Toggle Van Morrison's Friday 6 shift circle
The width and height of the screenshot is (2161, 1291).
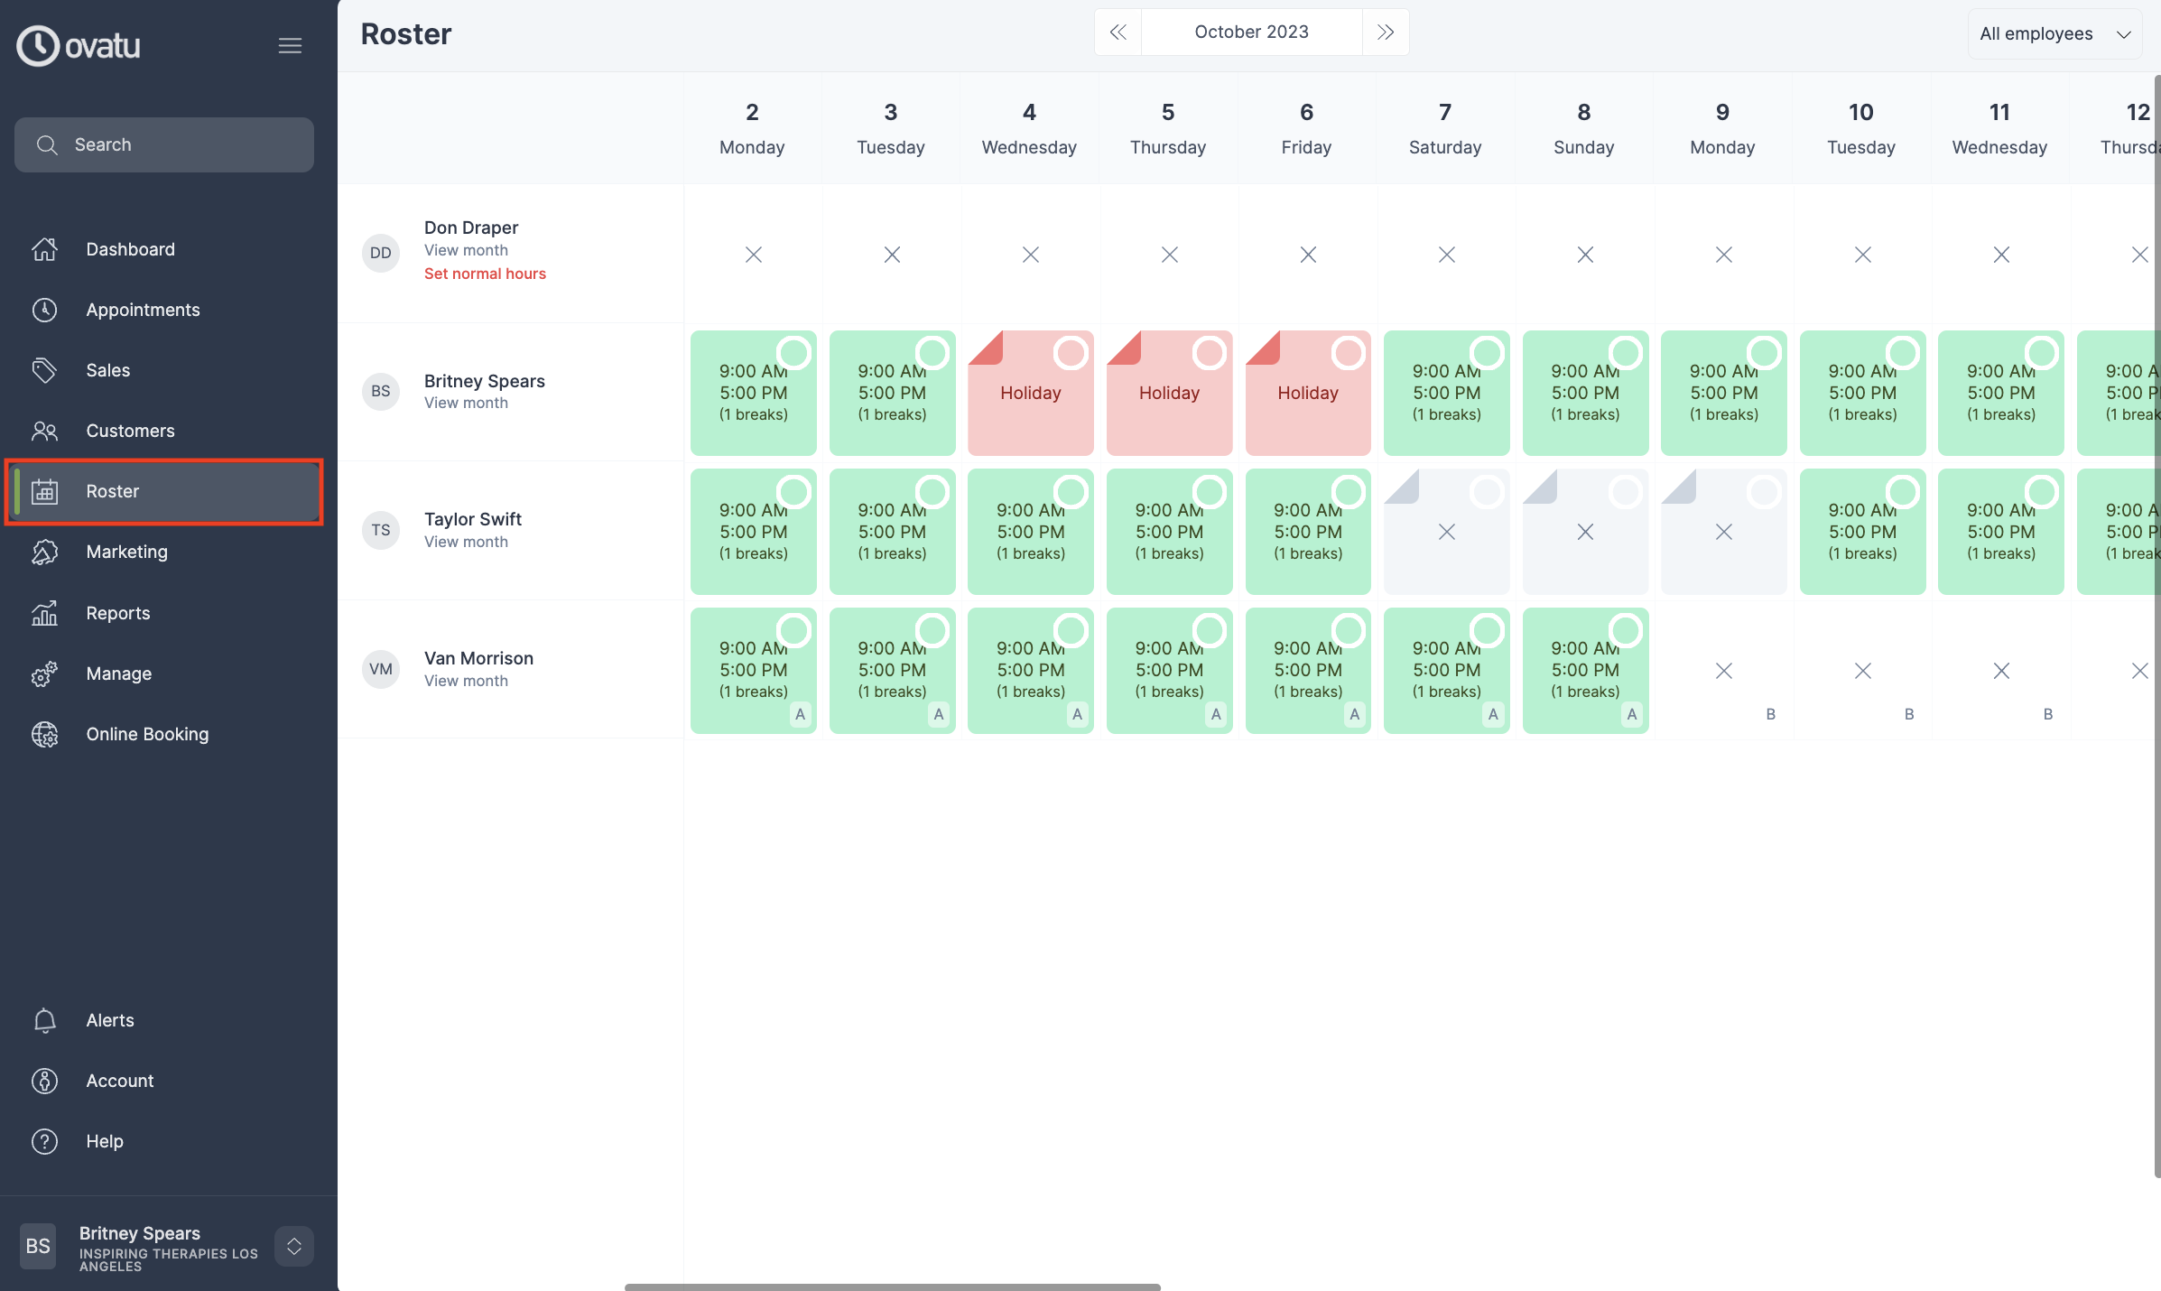[1349, 629]
